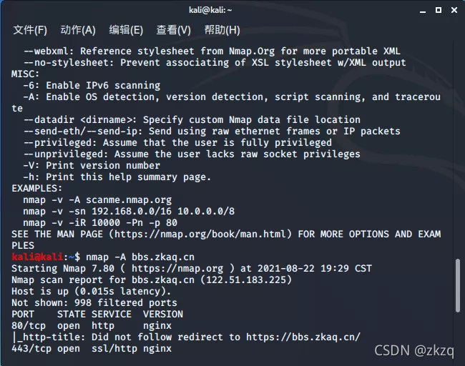This screenshot has width=465, height=366.
Task: Open the 编辑(E) menu
Action: point(126,30)
